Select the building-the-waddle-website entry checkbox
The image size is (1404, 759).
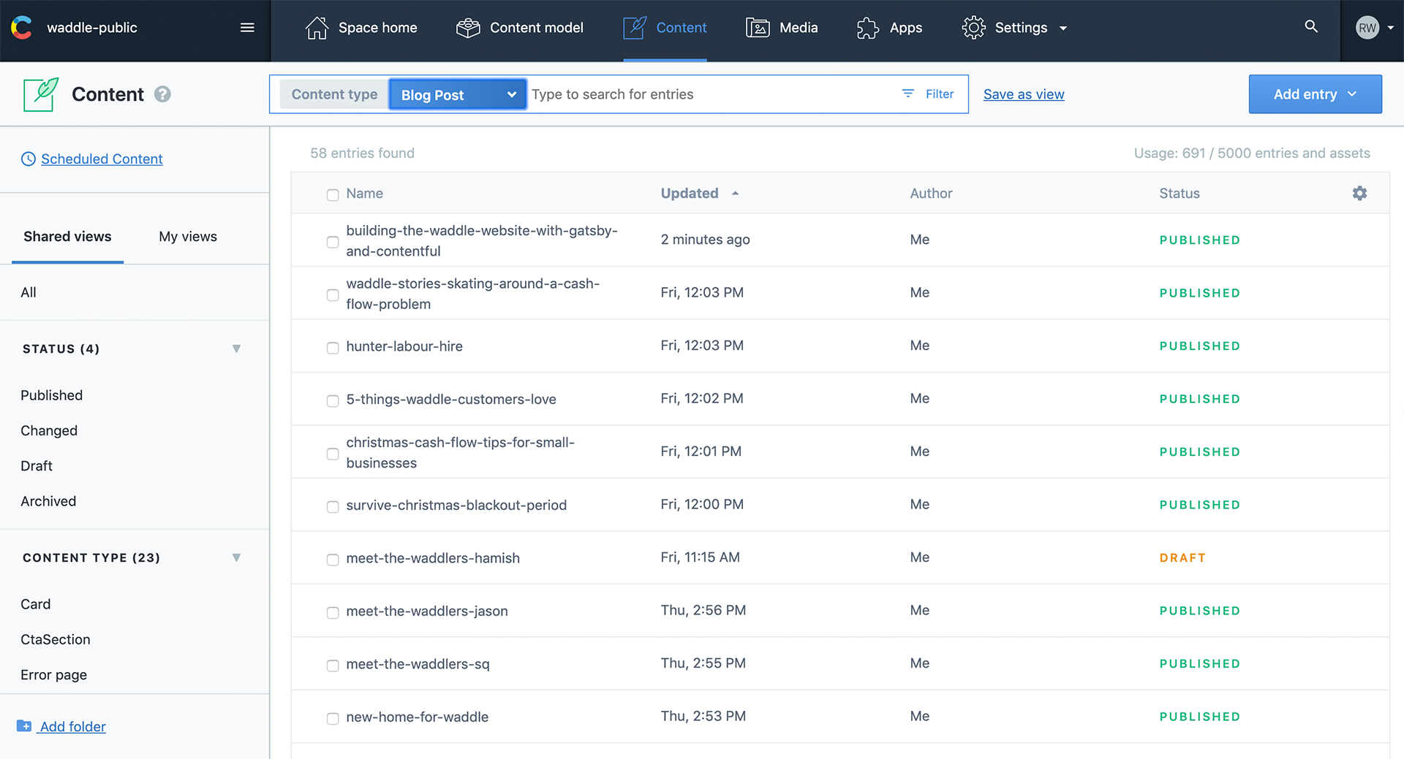tap(333, 242)
